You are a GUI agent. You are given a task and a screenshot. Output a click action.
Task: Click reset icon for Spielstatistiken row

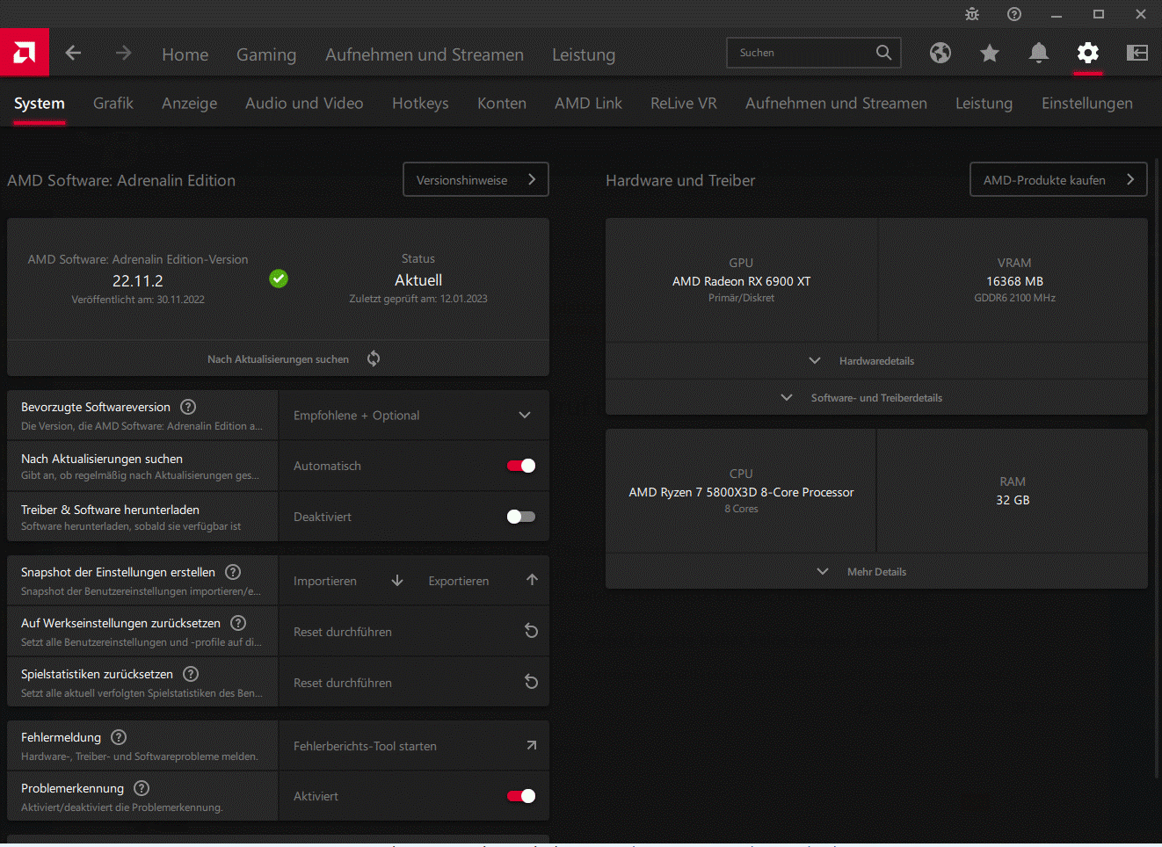pyautogui.click(x=531, y=682)
